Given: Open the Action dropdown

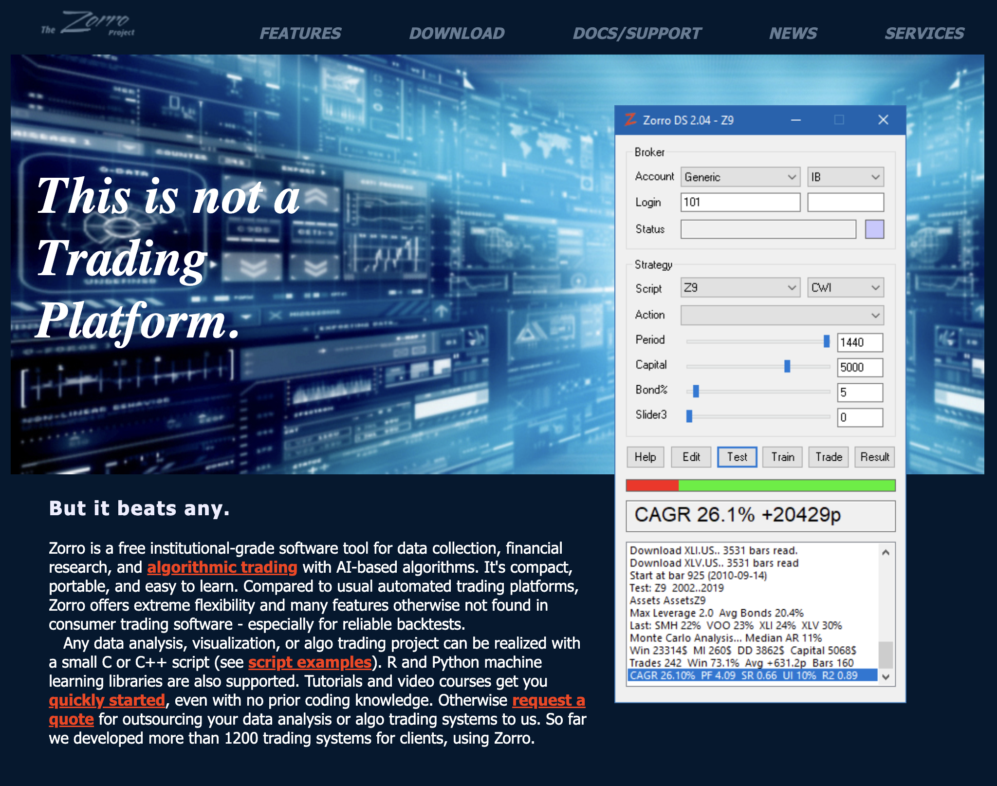Looking at the screenshot, I should (x=782, y=315).
